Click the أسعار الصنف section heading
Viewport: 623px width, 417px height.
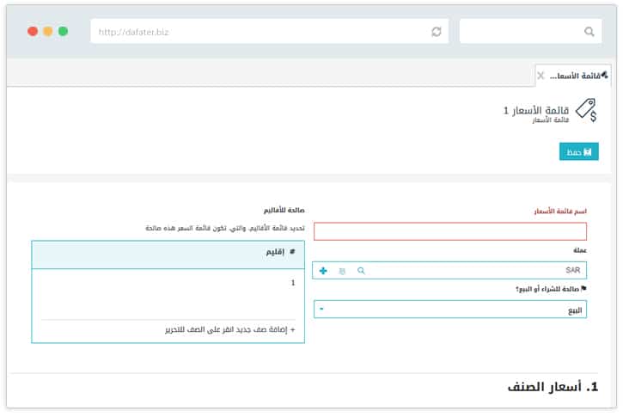[x=553, y=387]
